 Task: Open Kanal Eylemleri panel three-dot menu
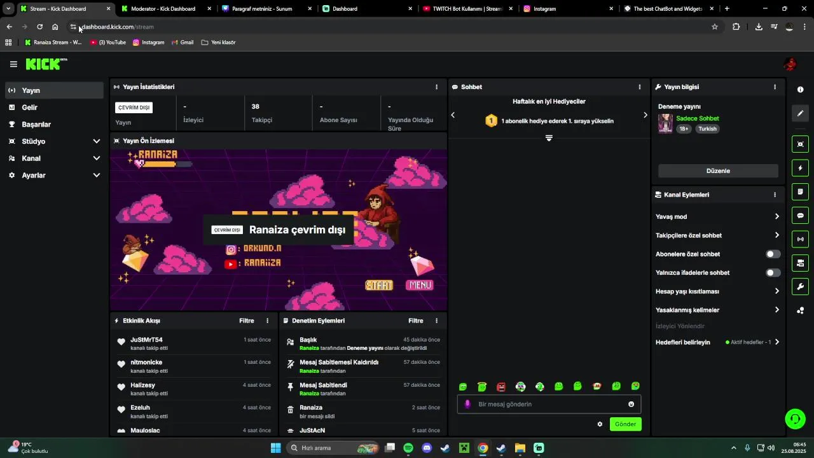point(775,195)
